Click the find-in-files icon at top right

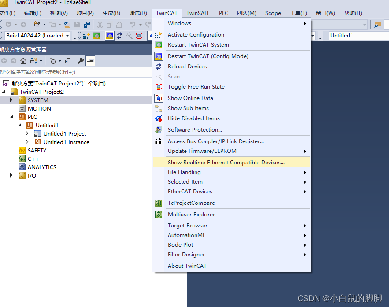[x=378, y=25]
